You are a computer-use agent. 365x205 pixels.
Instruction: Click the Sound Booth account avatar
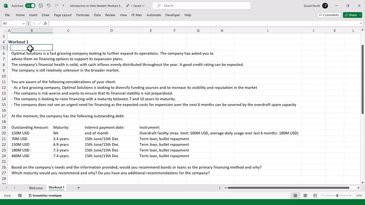pos(325,6)
